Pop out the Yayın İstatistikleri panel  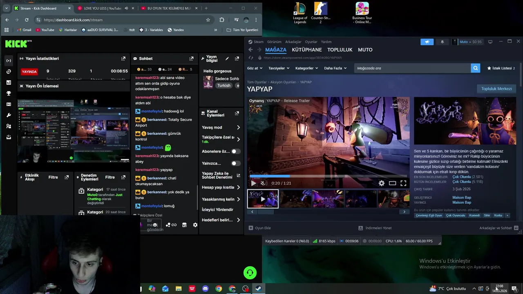pos(123,58)
